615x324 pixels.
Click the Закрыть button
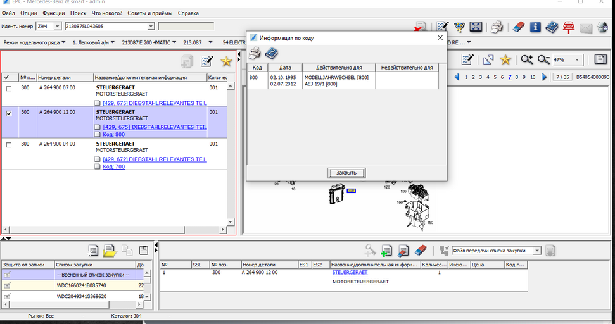[x=346, y=173]
